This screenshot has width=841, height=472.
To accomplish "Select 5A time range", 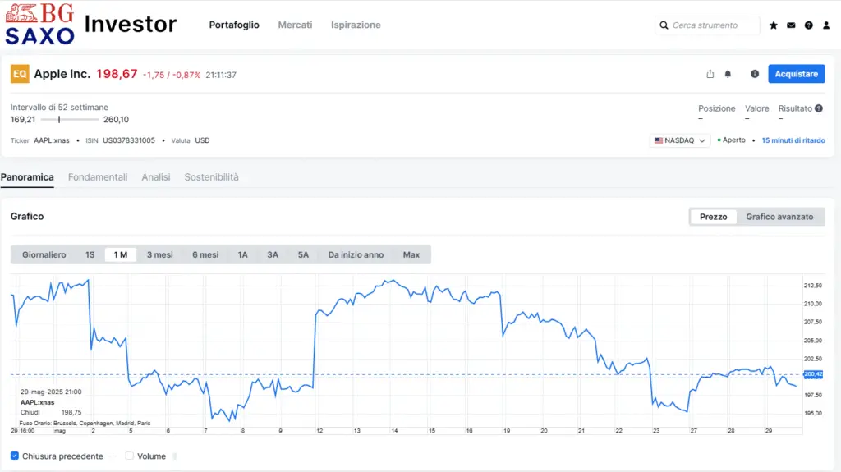I will [x=303, y=254].
